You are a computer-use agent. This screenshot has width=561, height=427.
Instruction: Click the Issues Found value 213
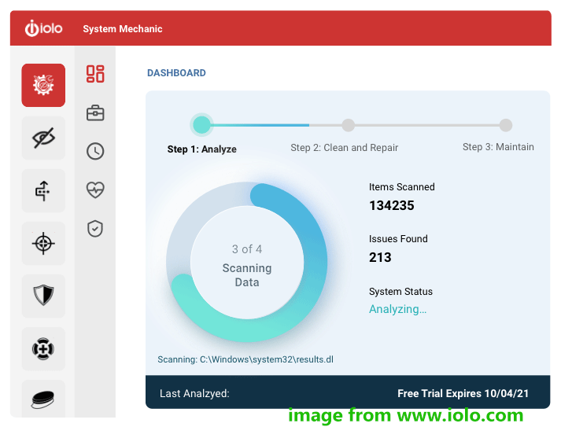[x=380, y=257]
